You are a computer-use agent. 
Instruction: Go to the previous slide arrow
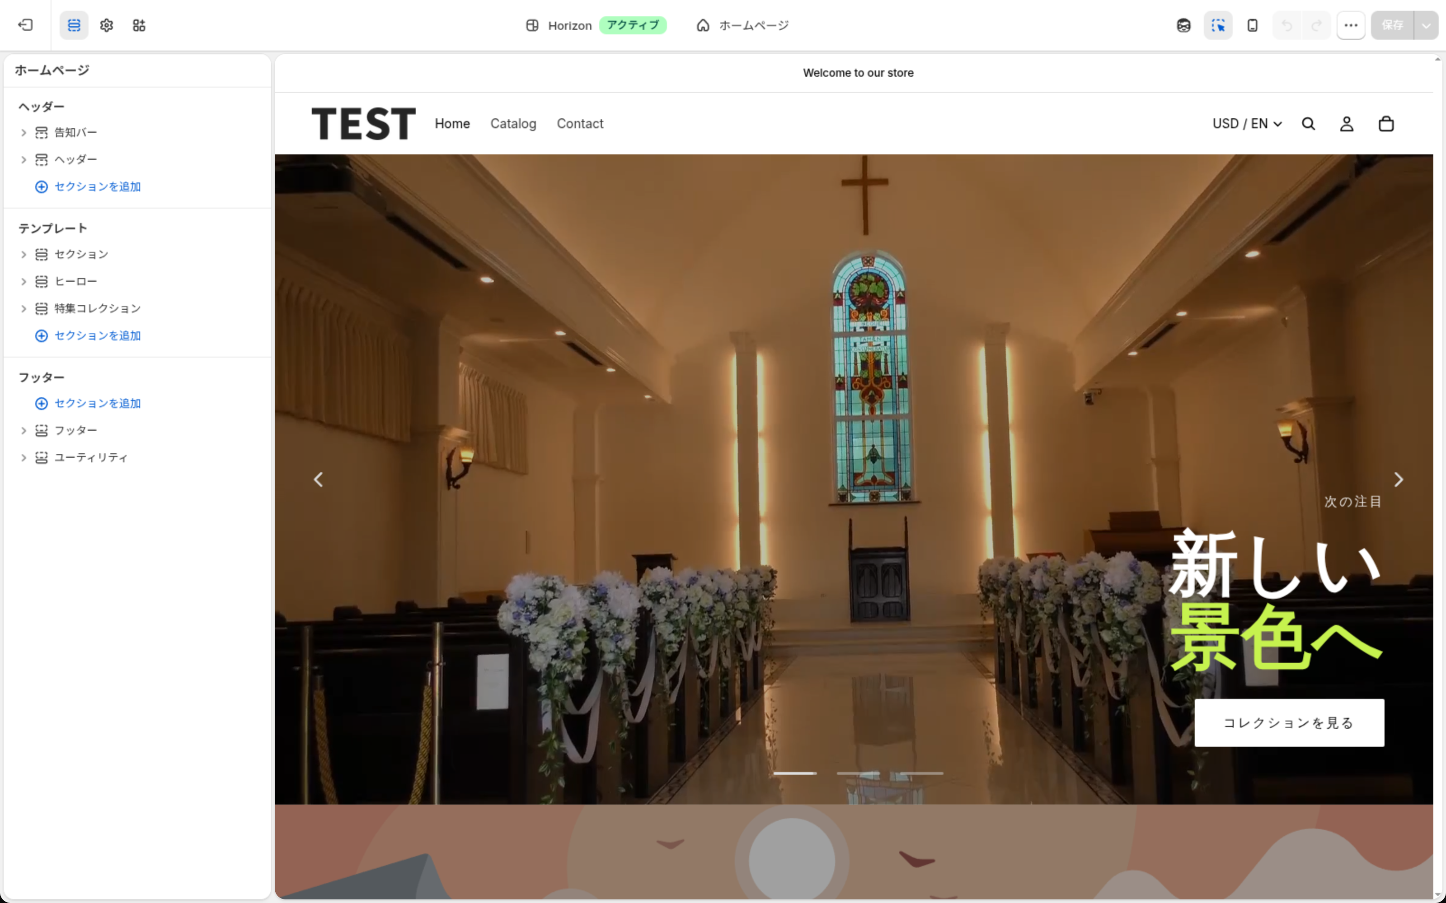319,479
